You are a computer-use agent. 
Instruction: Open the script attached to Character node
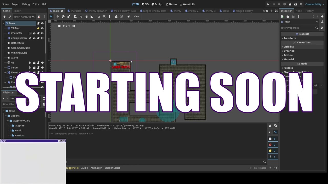pos(38,33)
